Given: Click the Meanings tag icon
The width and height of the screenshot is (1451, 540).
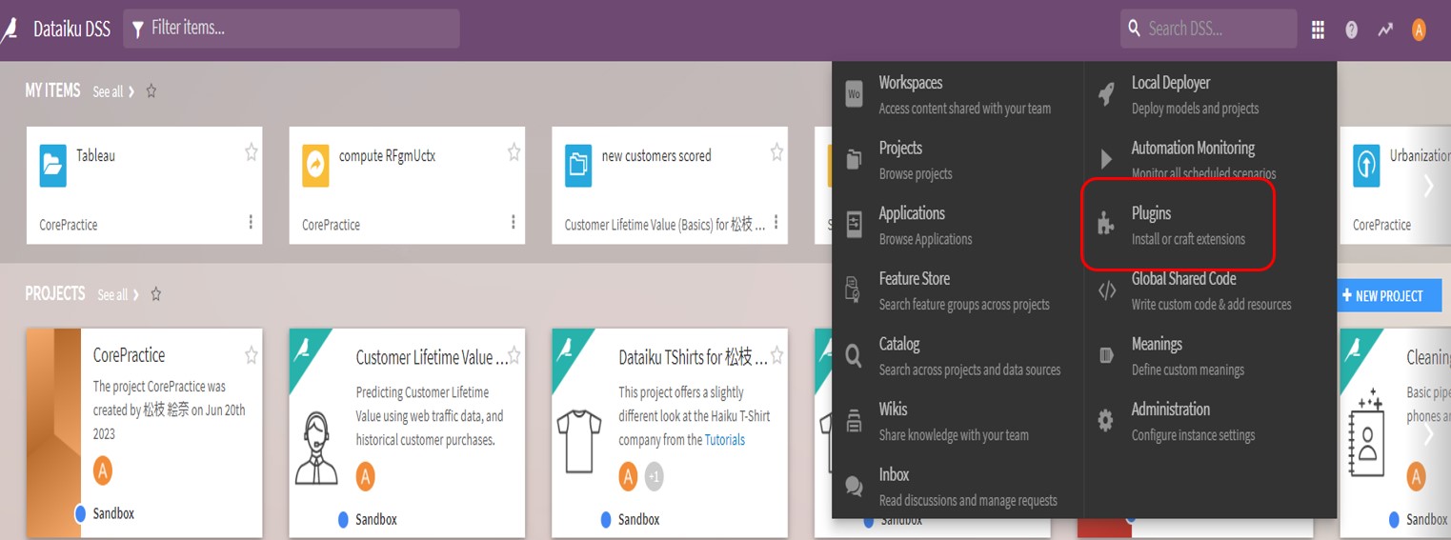Looking at the screenshot, I should point(1106,355).
